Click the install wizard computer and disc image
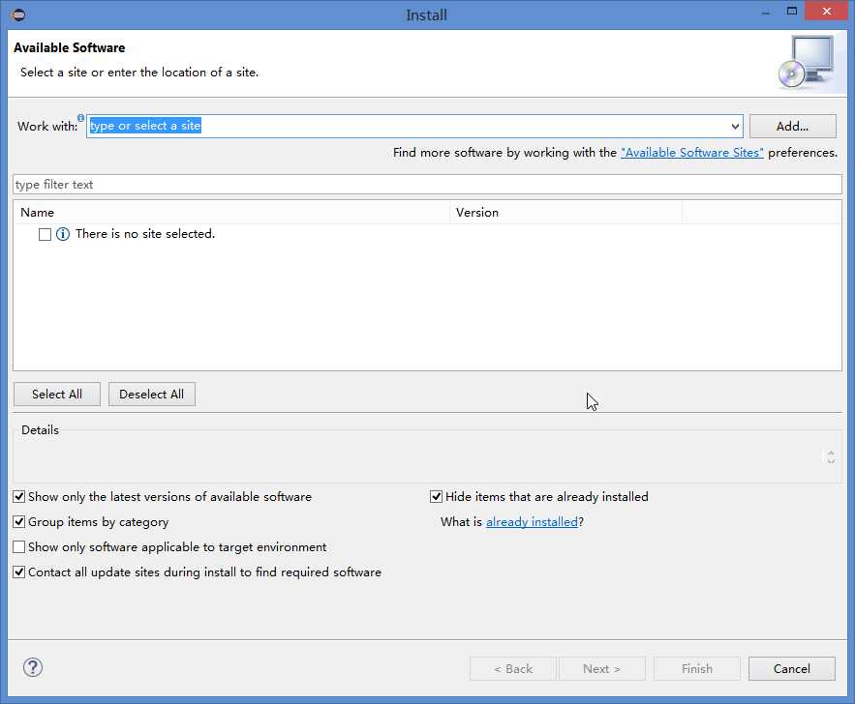 click(807, 62)
